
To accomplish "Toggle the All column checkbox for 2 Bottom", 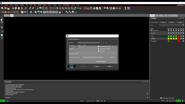I will click(183, 38).
